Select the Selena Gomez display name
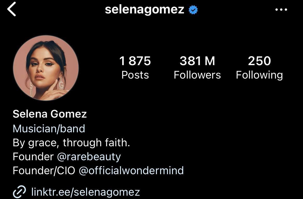Viewport: 303px width, 199px height. pos(50,114)
